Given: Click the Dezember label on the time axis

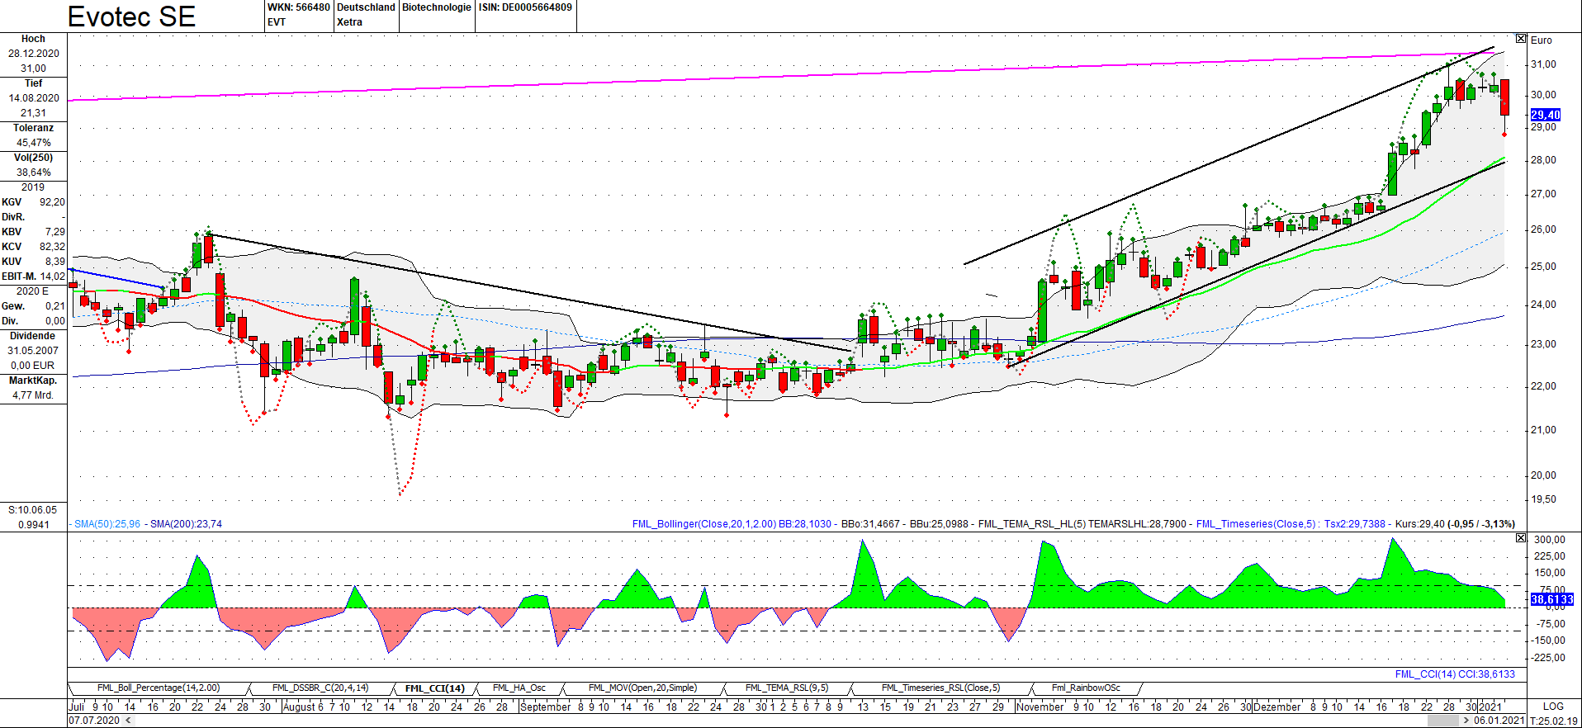Looking at the screenshot, I should 1276,707.
